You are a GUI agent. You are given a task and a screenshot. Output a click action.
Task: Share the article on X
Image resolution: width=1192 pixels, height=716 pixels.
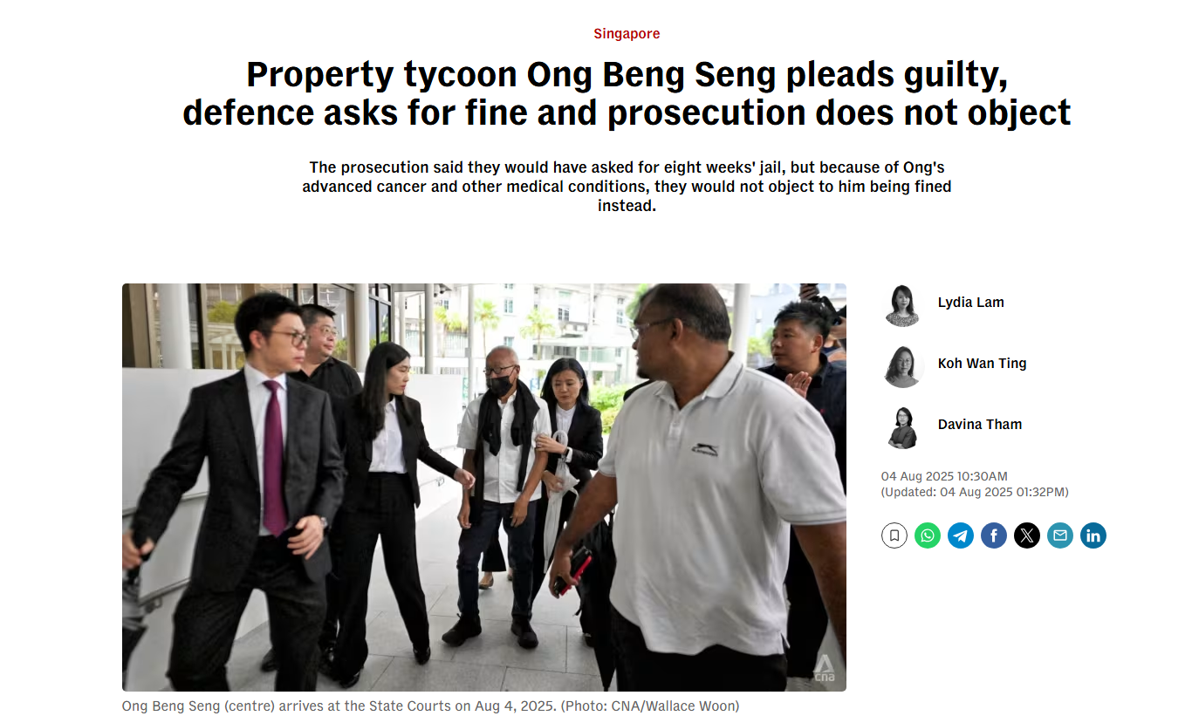click(1027, 535)
